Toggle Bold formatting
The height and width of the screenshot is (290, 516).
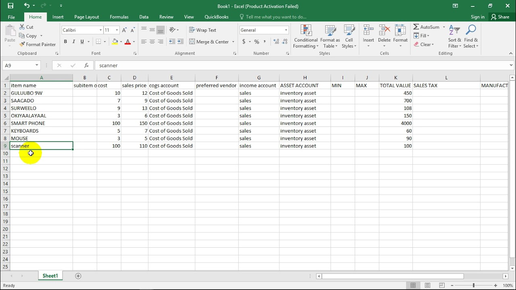click(x=65, y=42)
